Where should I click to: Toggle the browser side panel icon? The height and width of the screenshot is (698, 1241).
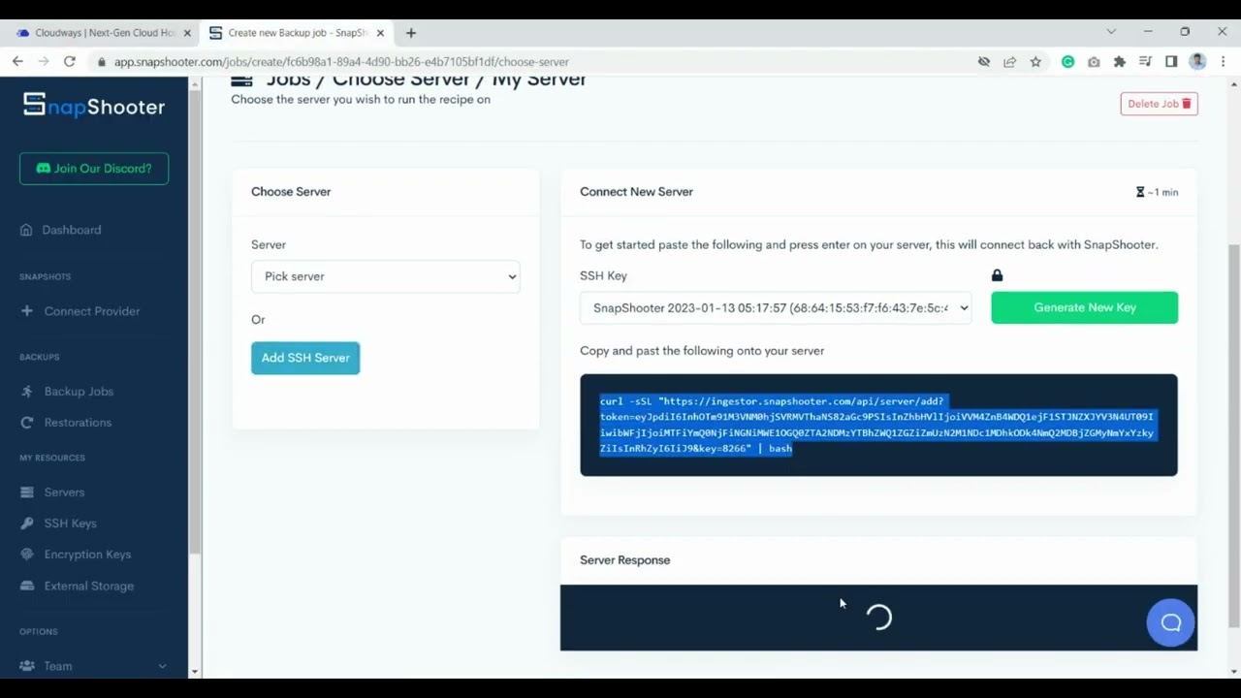1171,61
